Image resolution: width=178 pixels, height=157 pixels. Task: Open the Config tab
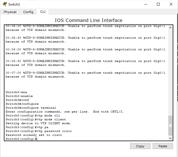click(28, 12)
